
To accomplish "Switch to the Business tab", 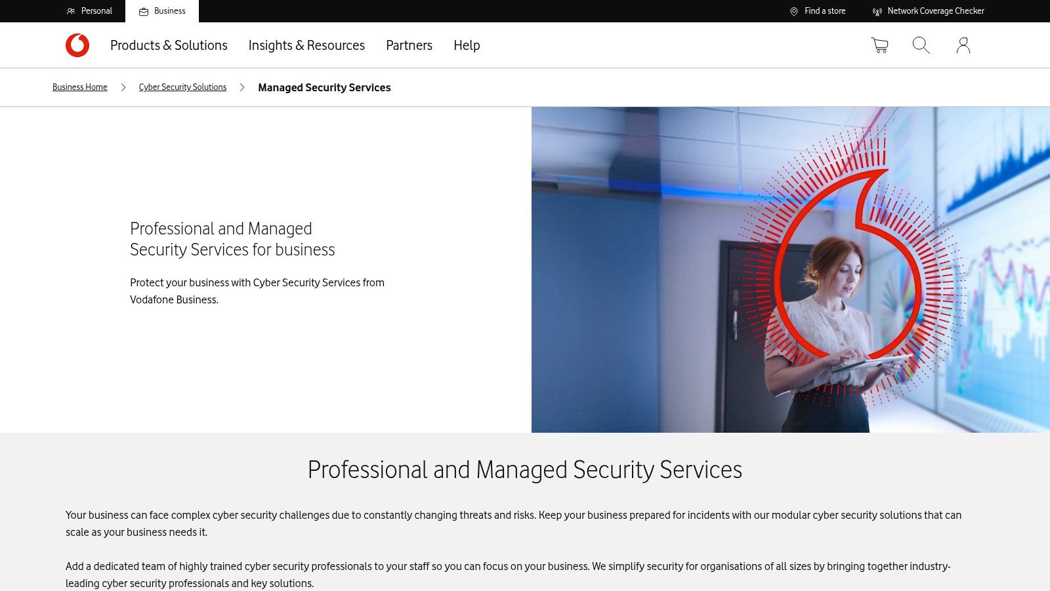I will point(169,11).
